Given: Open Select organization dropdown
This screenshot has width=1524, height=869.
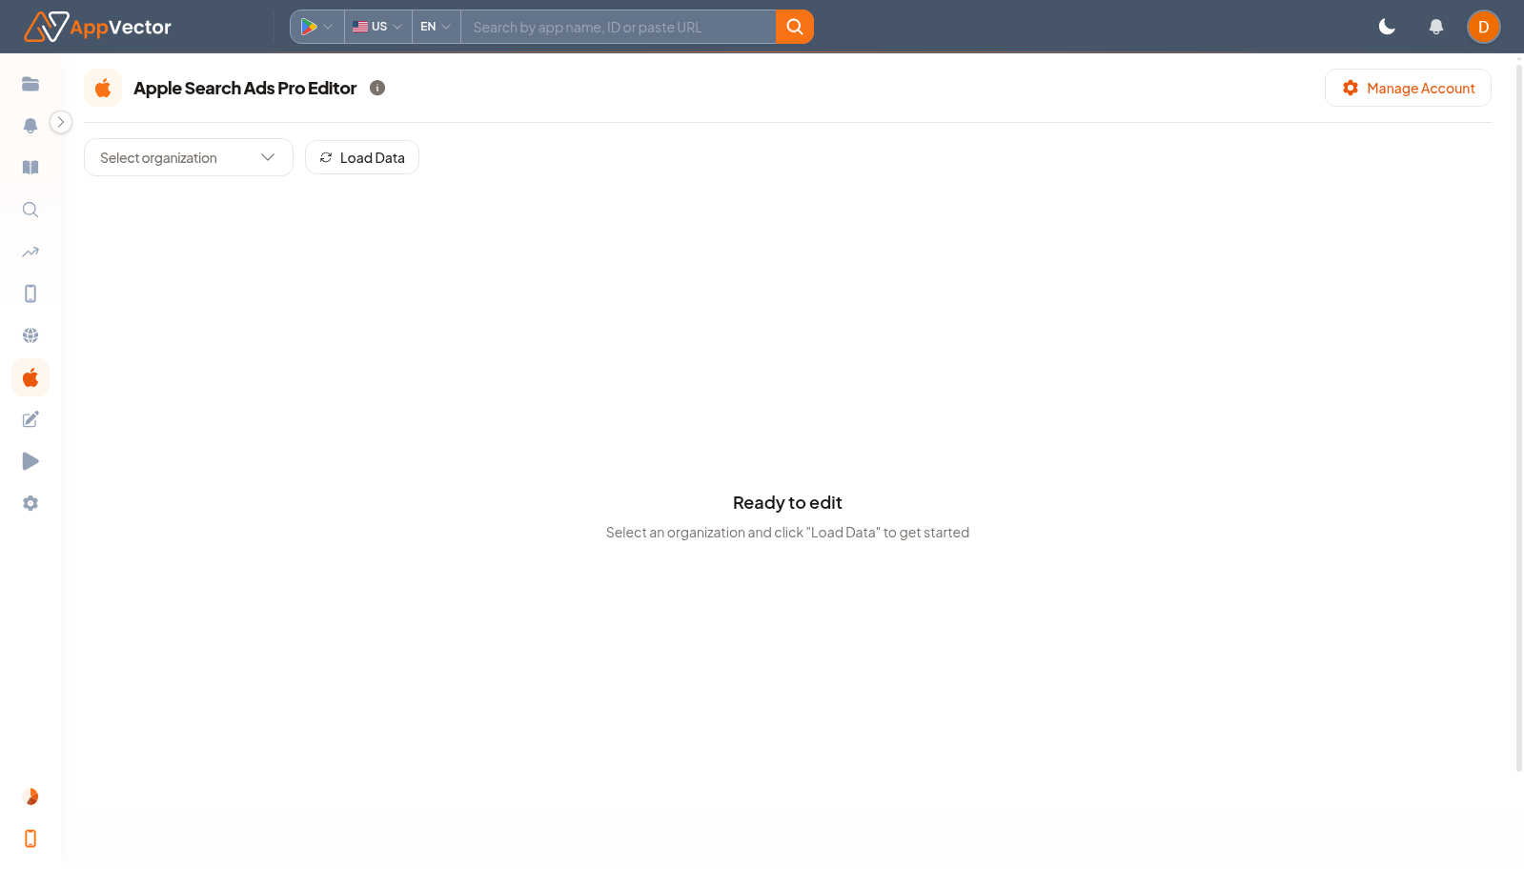Looking at the screenshot, I should (x=189, y=157).
